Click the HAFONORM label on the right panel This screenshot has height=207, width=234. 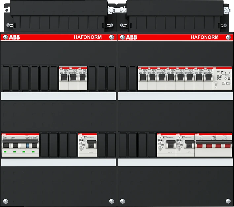coord(204,37)
